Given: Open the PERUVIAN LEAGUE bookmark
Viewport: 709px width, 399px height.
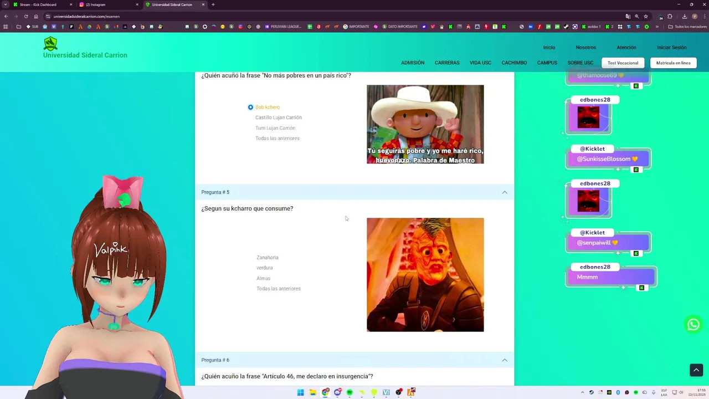Looking at the screenshot, I should pos(283,27).
